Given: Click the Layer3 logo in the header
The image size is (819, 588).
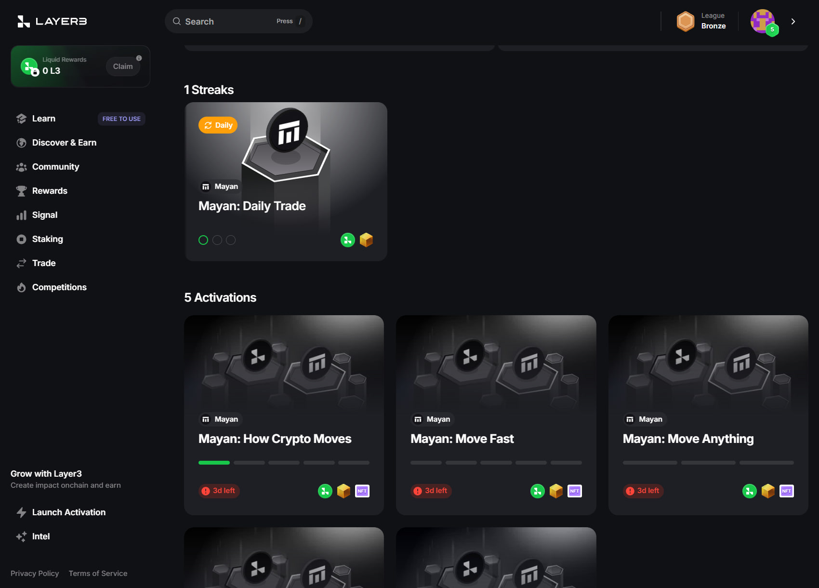Looking at the screenshot, I should 52,21.
